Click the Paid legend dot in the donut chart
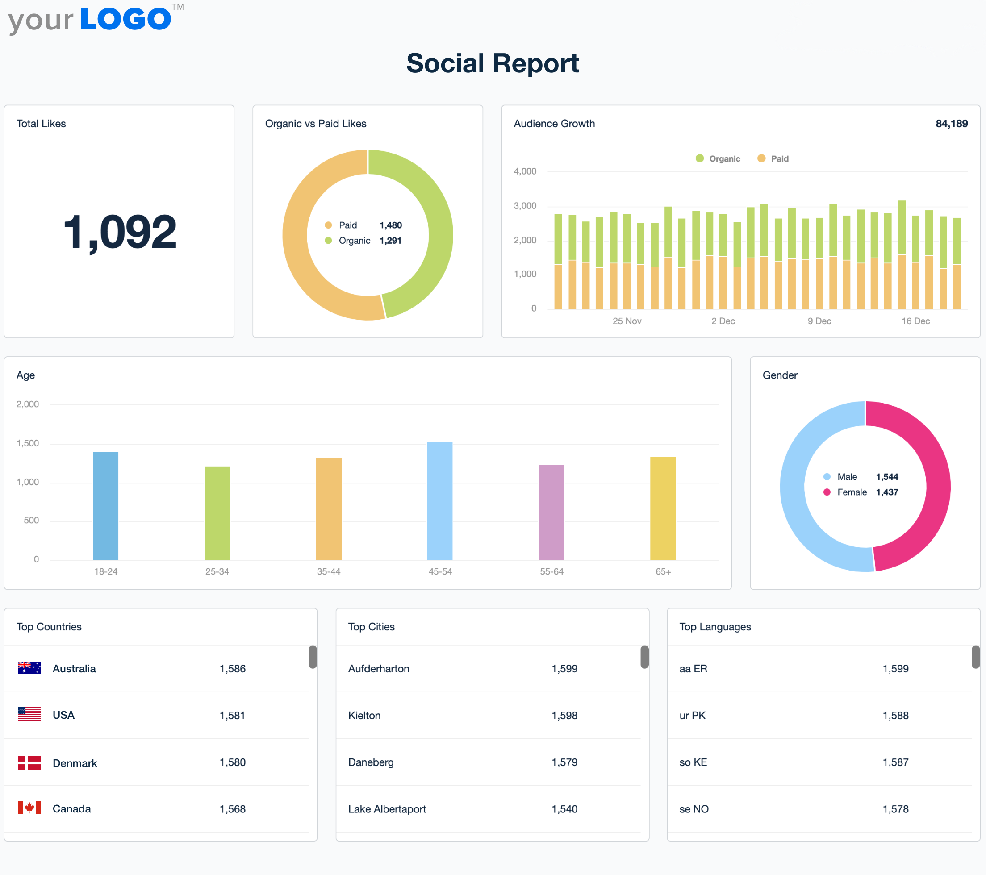 pyautogui.click(x=329, y=225)
